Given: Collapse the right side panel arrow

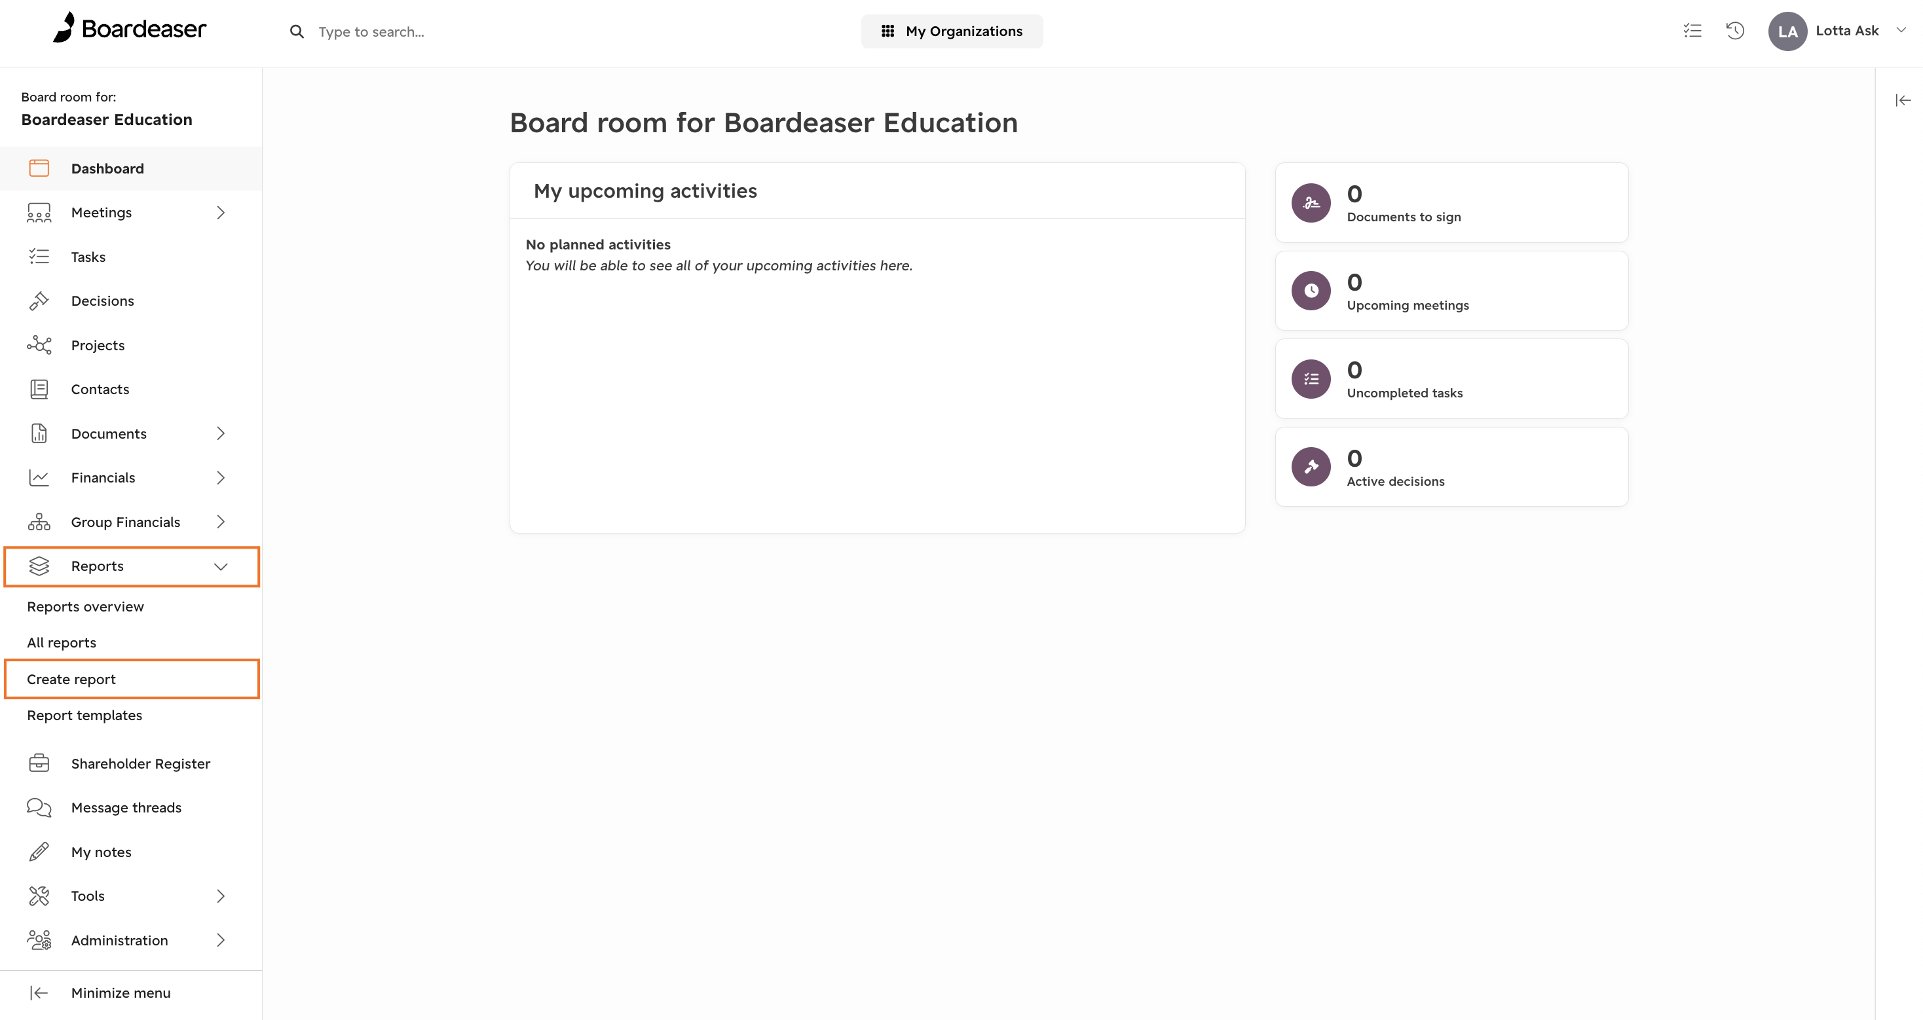Looking at the screenshot, I should (x=1903, y=100).
